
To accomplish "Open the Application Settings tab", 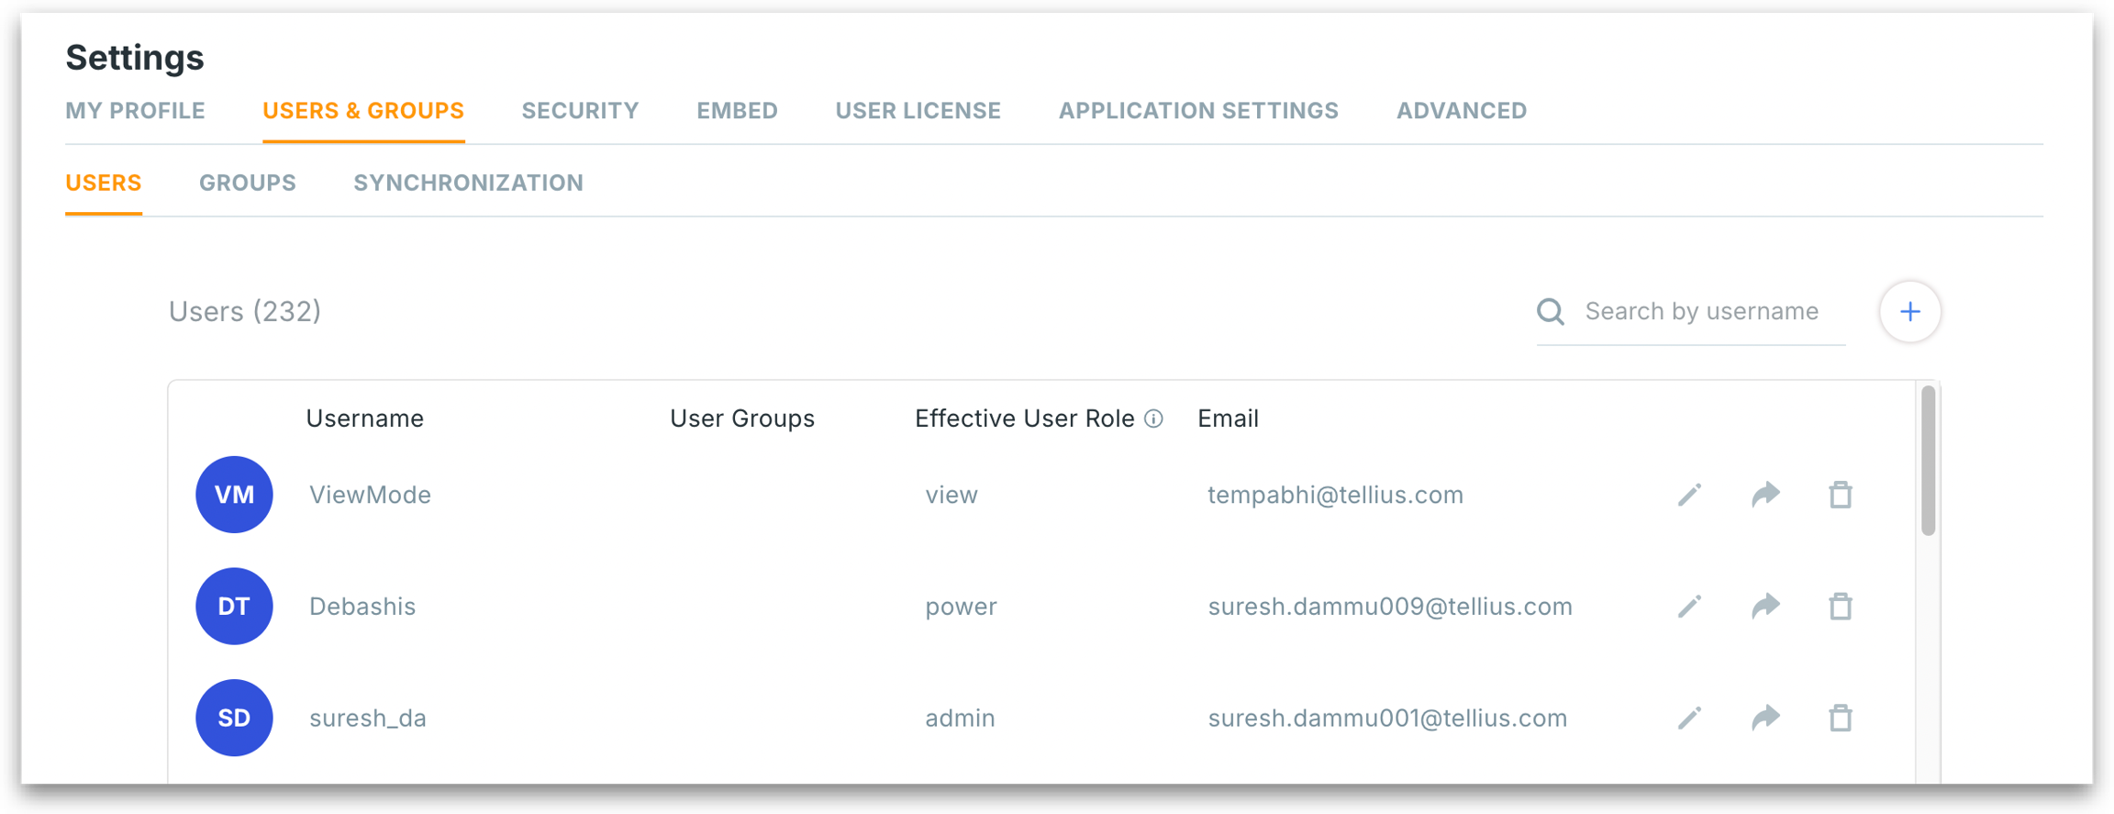I will tap(1198, 111).
